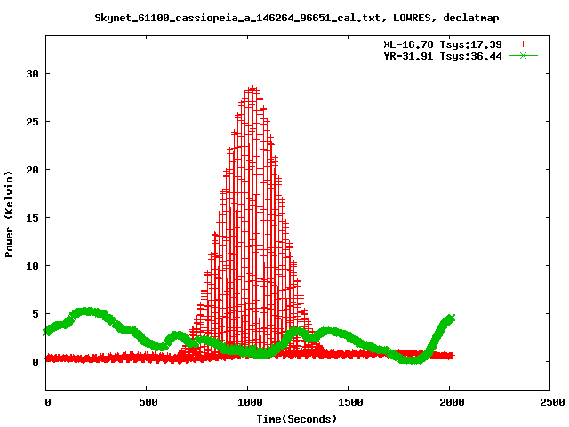569x427 pixels.
Task: Click the Time(Seconds) x-axis label
Action: (297, 418)
